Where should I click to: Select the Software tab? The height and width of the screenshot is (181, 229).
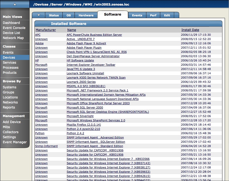(112, 14)
